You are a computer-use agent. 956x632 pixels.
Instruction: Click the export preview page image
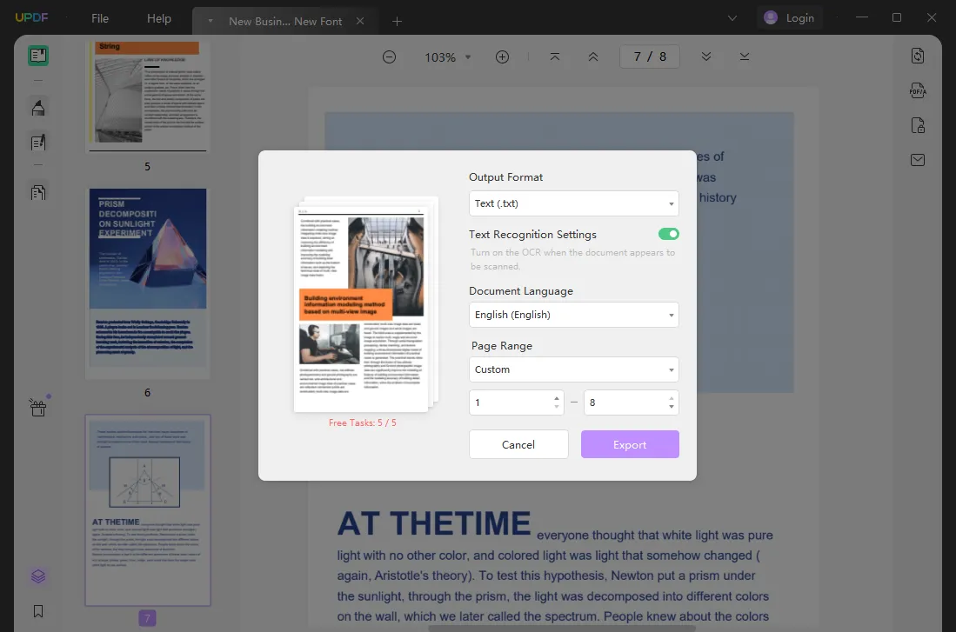coord(361,309)
